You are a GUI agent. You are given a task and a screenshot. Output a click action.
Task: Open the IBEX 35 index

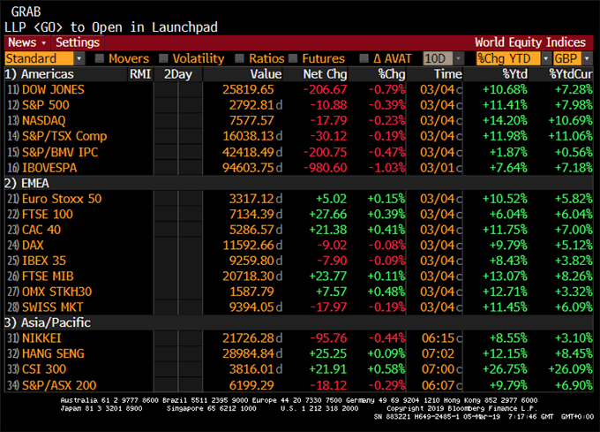[x=44, y=261]
